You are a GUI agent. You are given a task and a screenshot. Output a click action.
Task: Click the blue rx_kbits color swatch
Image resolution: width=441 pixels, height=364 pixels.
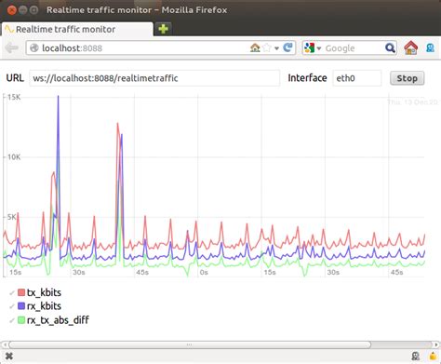pos(21,306)
